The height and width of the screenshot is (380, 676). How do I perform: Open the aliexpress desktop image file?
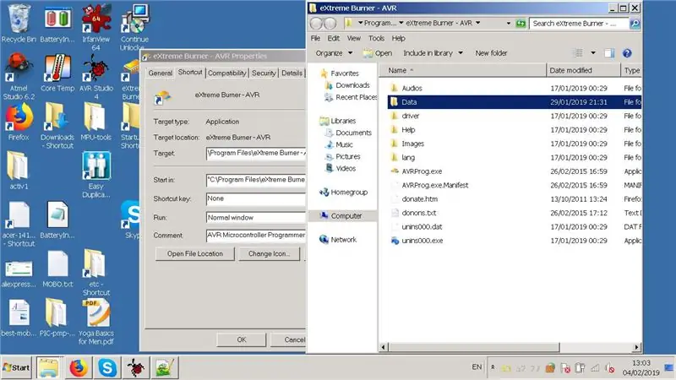click(x=18, y=273)
